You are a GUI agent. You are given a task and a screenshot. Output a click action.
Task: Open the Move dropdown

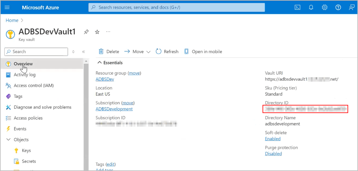[x=138, y=52]
